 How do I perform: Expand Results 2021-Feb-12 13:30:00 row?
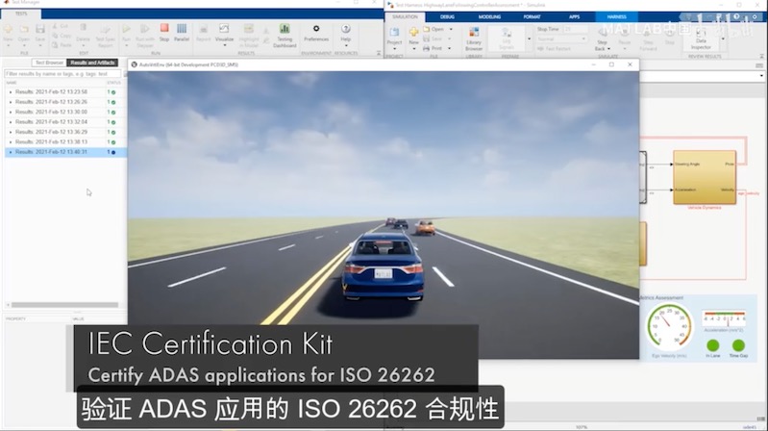pyautogui.click(x=11, y=112)
